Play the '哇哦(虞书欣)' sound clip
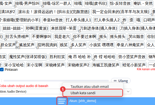This screenshot has height=105, width=155. coord(96,4)
